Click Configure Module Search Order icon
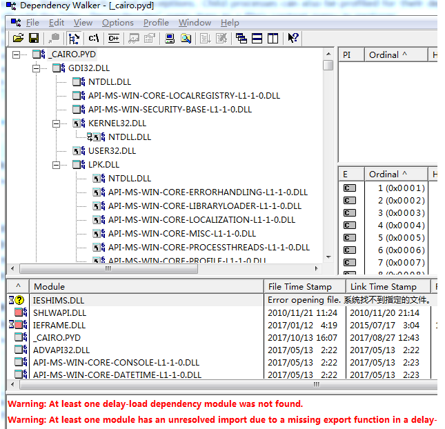Image resolution: width=445 pixels, height=429 pixels. (186, 39)
